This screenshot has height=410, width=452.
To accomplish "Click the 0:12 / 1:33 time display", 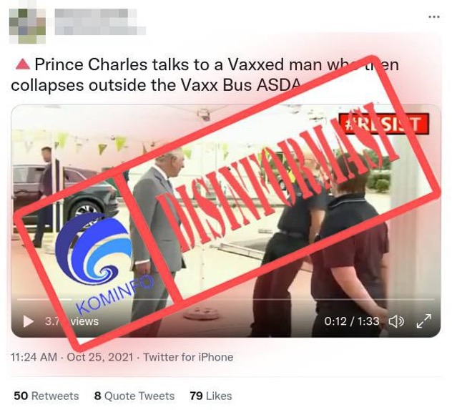I will tap(351, 321).
